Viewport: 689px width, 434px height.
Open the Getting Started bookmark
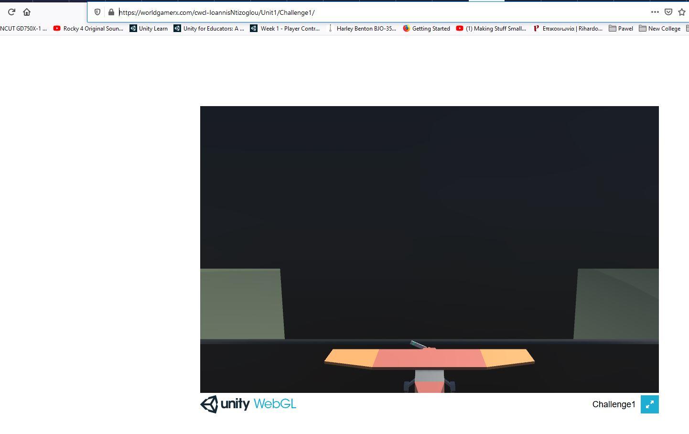(426, 29)
